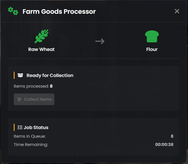The height and width of the screenshot is (164, 188).
Task: Click the arrow between Raw Wheat and Flour
Action: pyautogui.click(x=100, y=41)
